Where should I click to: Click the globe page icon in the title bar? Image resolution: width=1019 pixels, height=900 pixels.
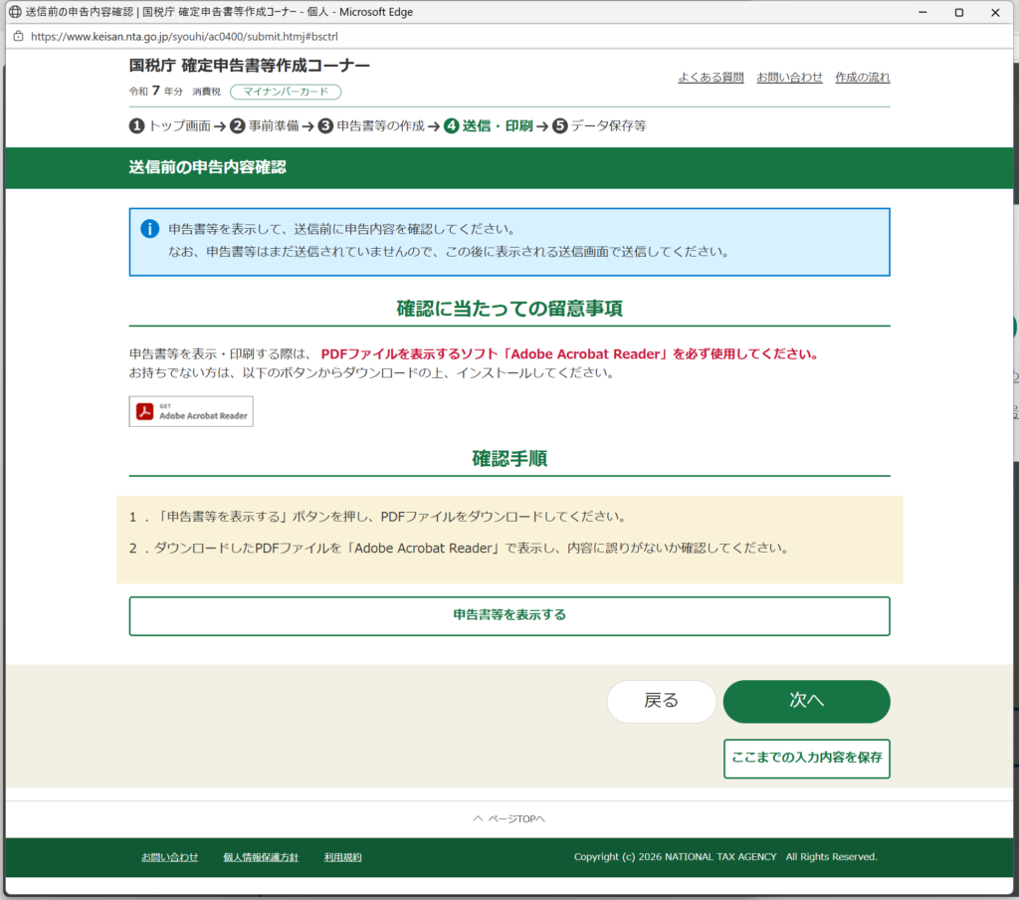click(14, 12)
